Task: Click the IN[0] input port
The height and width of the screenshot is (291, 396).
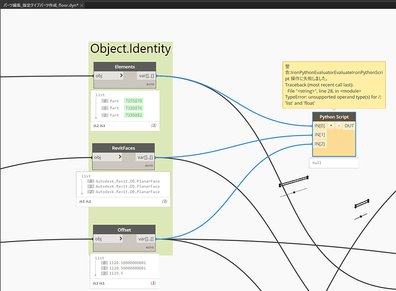Action: [320, 125]
